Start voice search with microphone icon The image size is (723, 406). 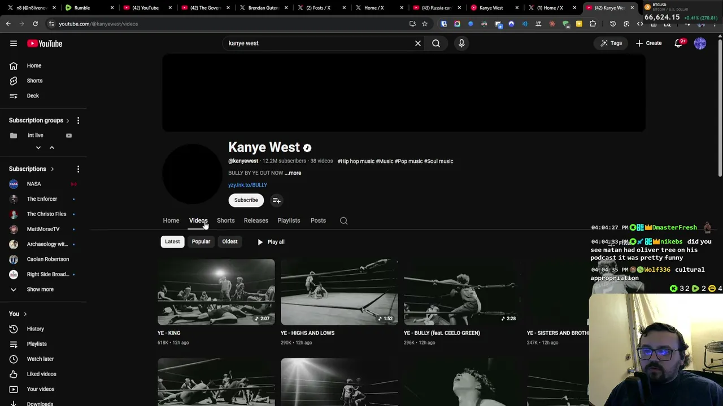tap(461, 43)
